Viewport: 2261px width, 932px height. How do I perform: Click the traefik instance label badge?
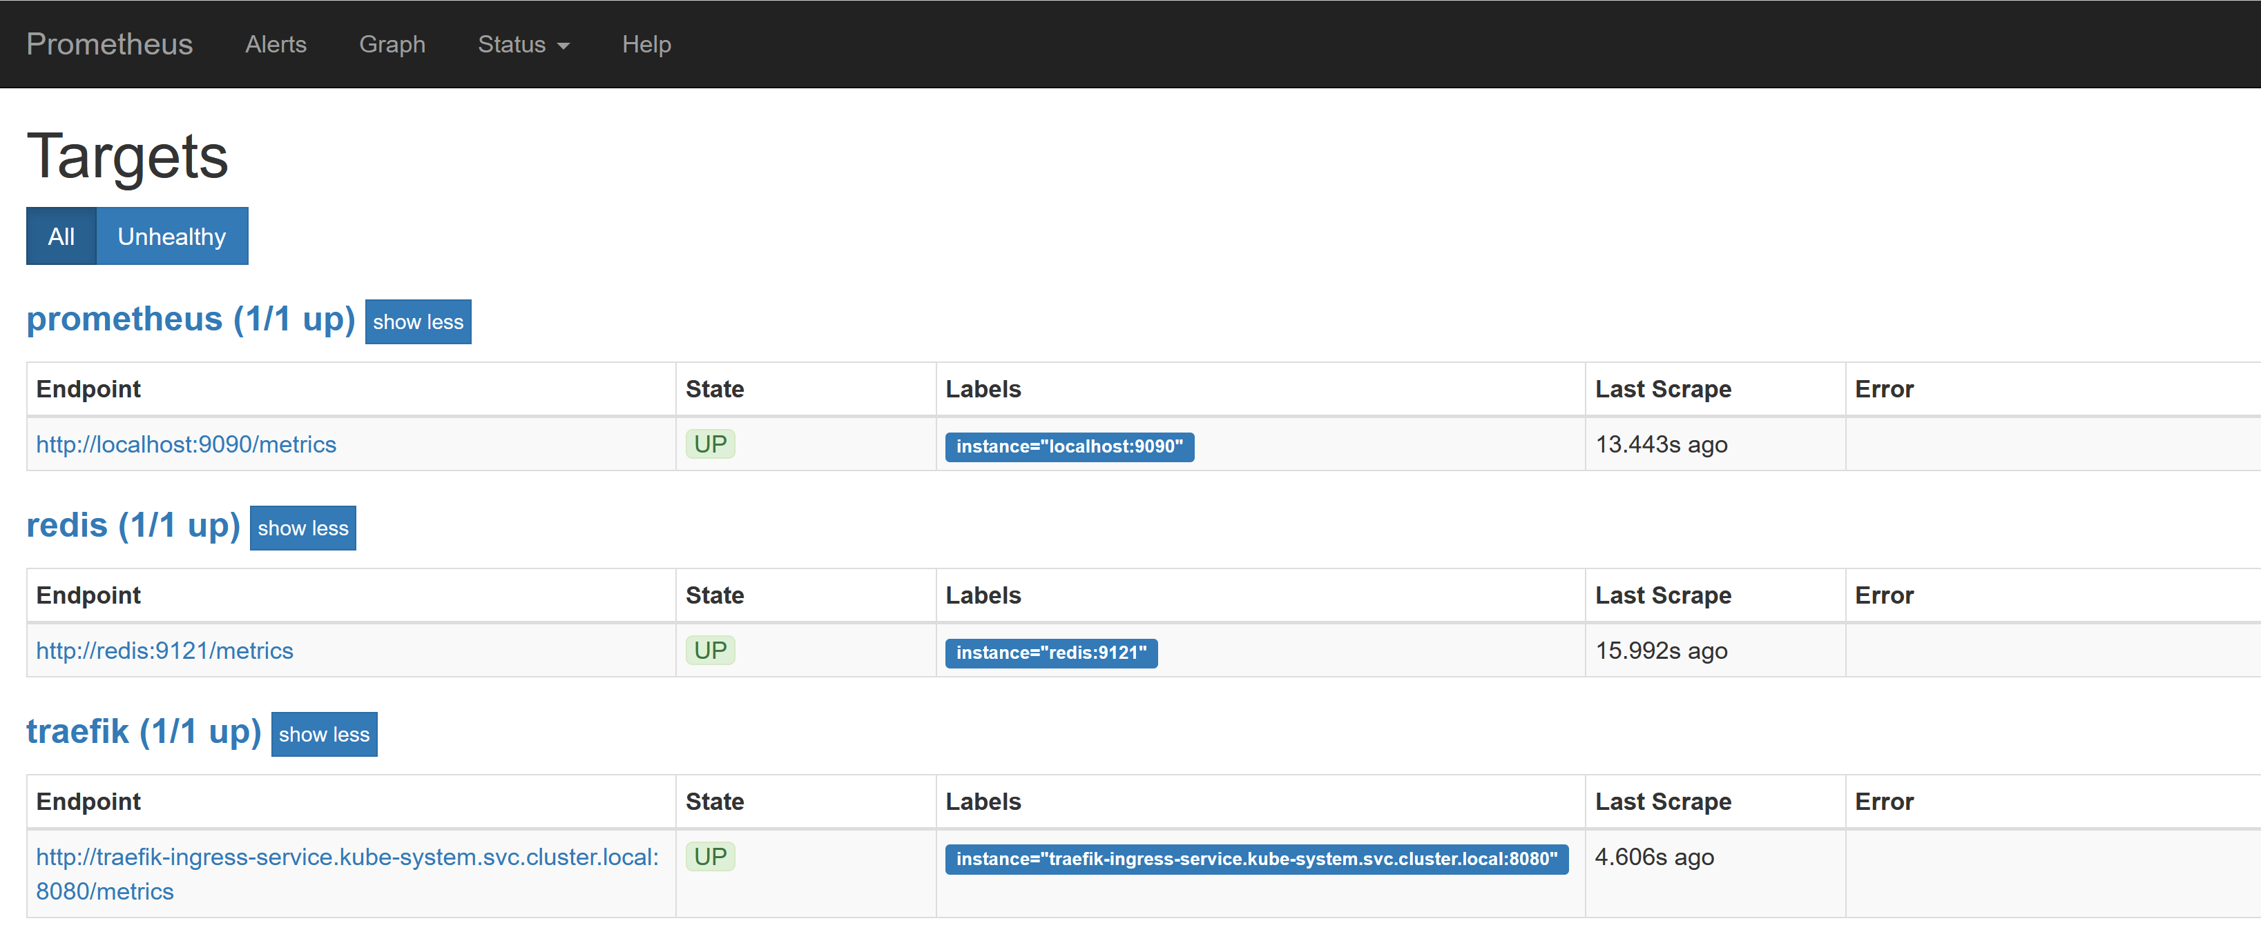tap(1256, 858)
